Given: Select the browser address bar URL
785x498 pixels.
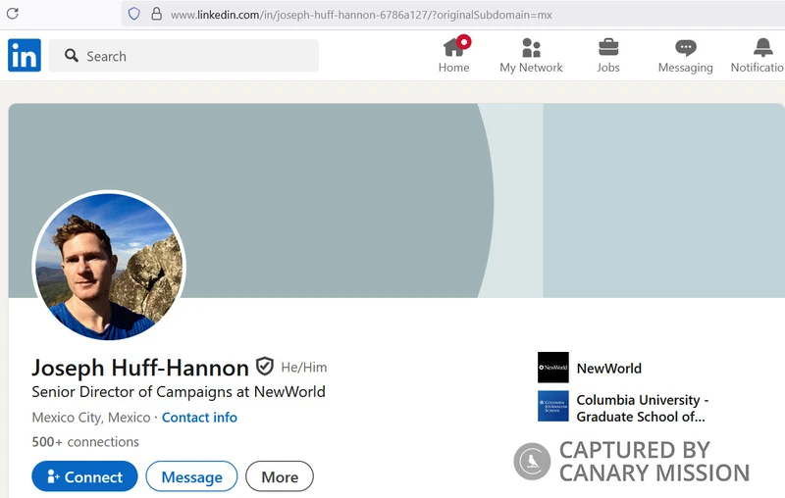Looking at the screenshot, I should 361,15.
